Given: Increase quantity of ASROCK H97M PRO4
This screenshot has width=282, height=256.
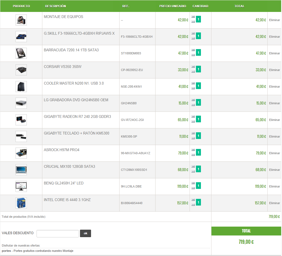Looking at the screenshot, I should point(193,150).
